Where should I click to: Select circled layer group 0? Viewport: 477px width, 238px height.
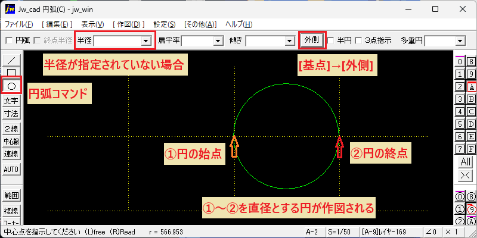tap(460, 197)
